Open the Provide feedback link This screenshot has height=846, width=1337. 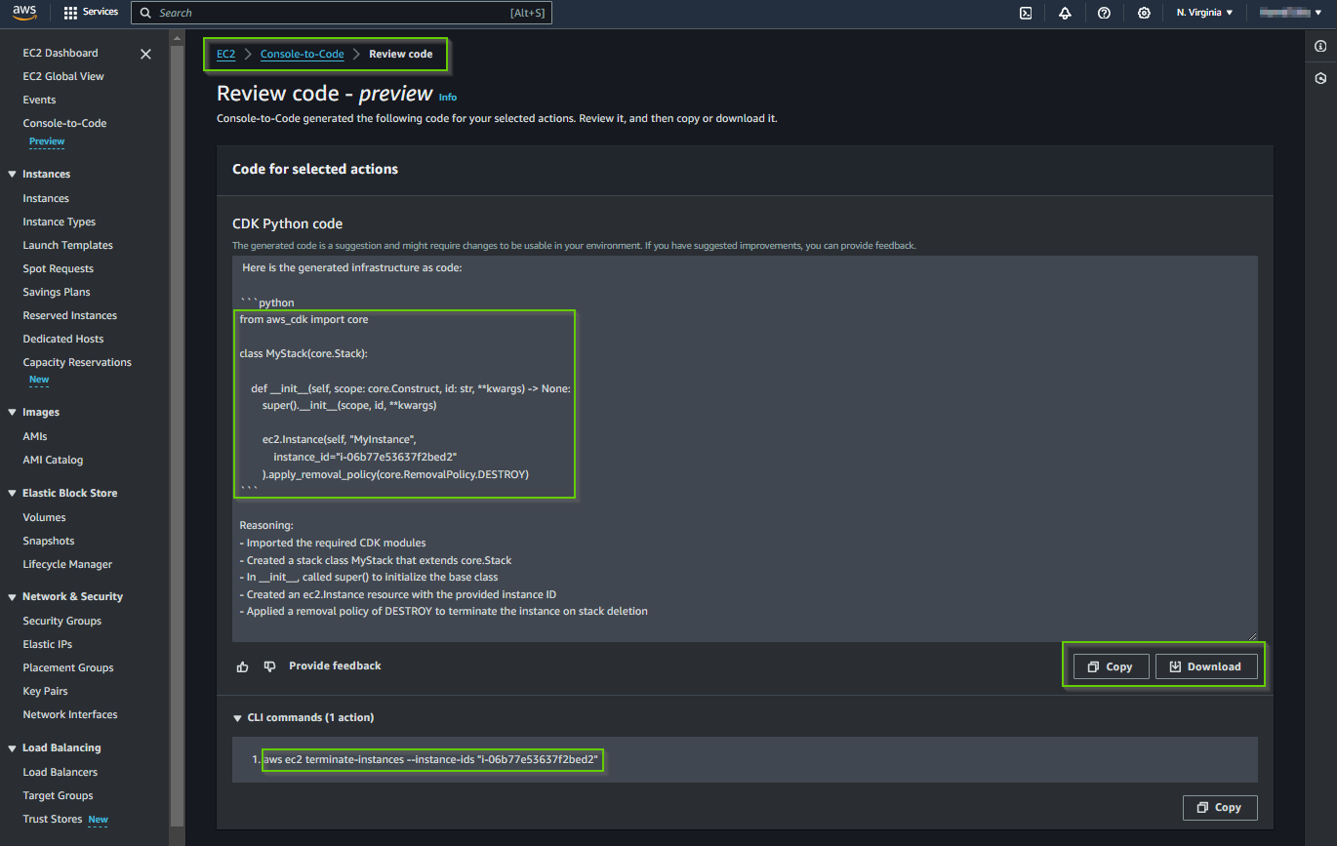click(x=335, y=665)
